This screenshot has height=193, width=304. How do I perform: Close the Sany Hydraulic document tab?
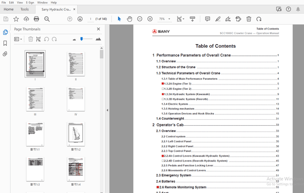click(x=74, y=9)
